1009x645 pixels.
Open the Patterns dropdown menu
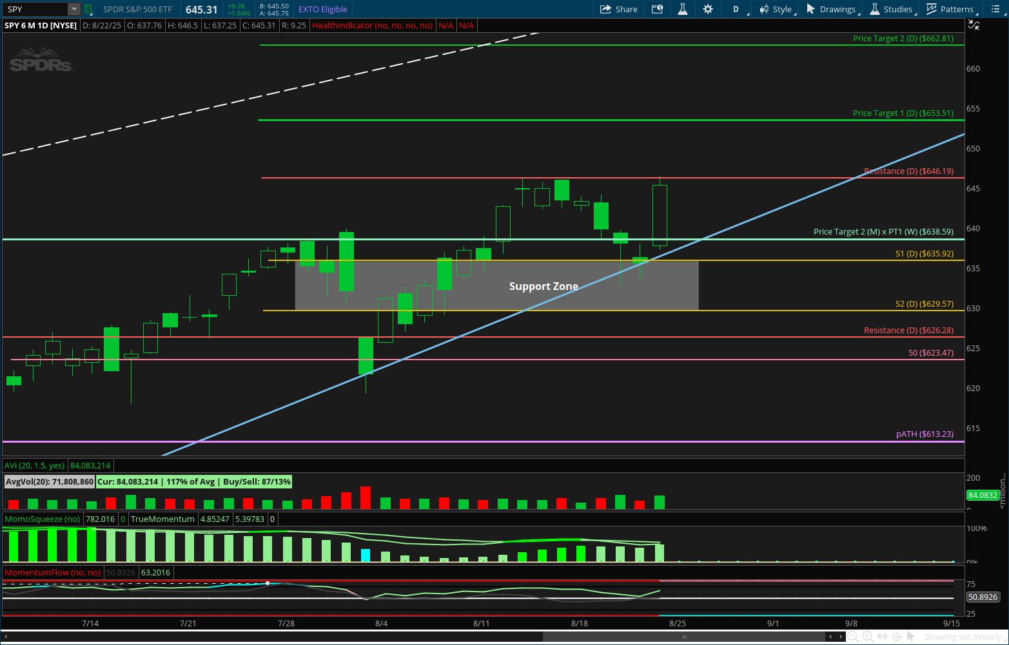point(951,9)
